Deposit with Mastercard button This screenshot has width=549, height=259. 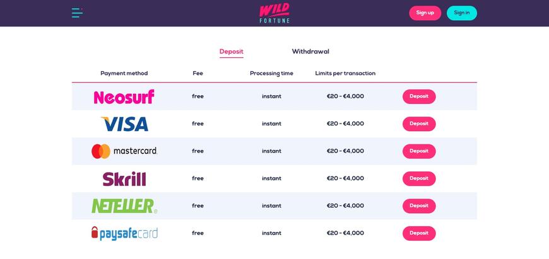(419, 151)
